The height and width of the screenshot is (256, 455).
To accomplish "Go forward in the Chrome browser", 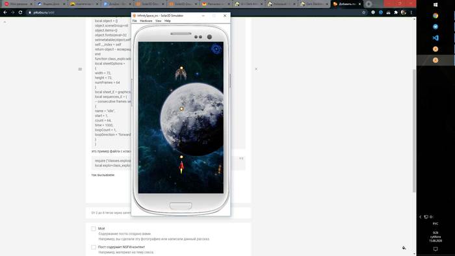I will click(13, 12).
